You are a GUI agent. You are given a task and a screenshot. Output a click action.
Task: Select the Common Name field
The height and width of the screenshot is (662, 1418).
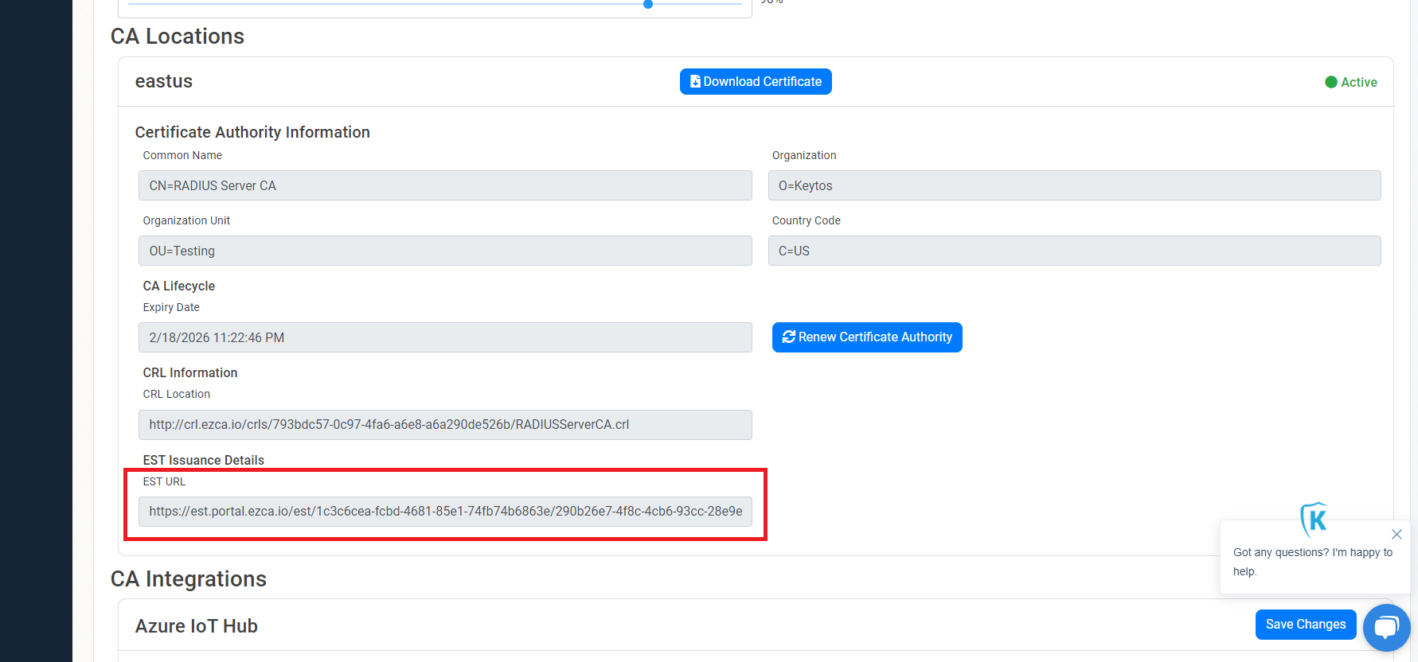[445, 185]
